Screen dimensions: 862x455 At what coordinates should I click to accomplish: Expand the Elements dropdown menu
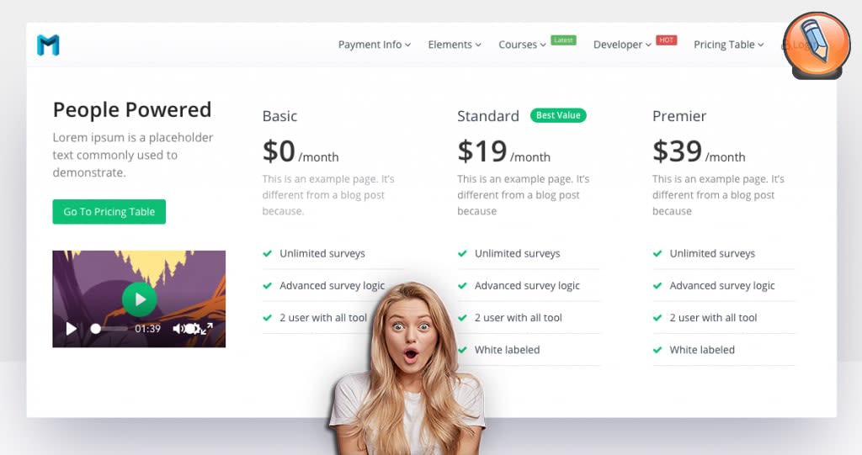(455, 45)
